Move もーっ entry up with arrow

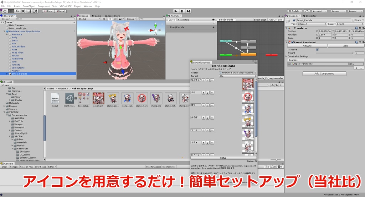[x=204, y=130]
